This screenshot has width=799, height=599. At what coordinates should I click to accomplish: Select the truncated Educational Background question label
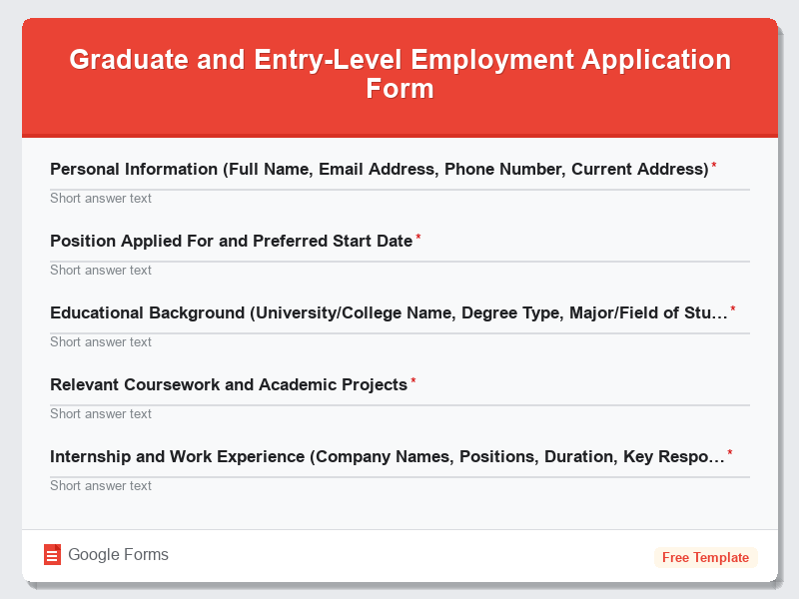click(x=388, y=312)
